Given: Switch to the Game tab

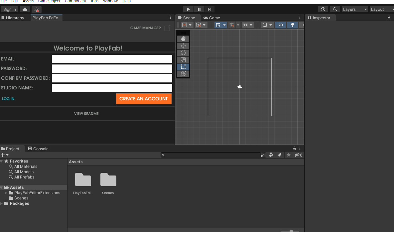Looking at the screenshot, I should (212, 18).
